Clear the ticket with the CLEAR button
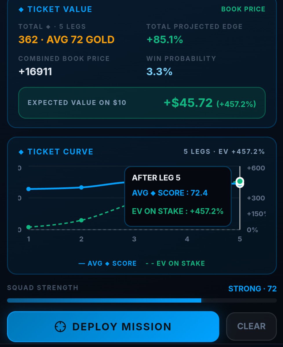 [251, 326]
